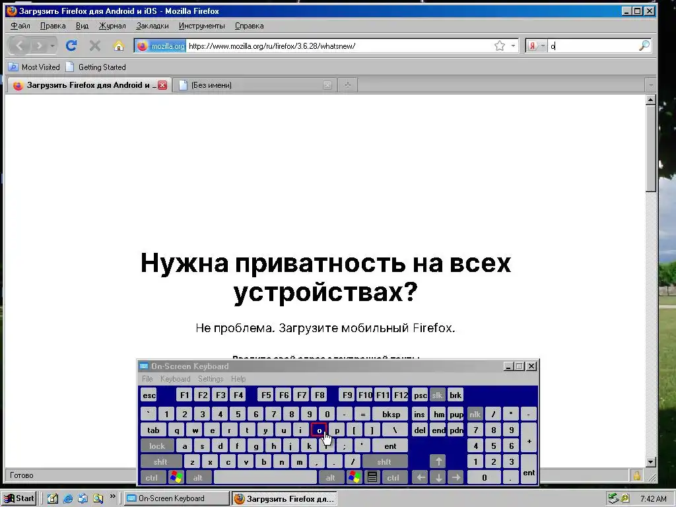Click the On-Screen Keyboard taskbar button

pos(177,498)
